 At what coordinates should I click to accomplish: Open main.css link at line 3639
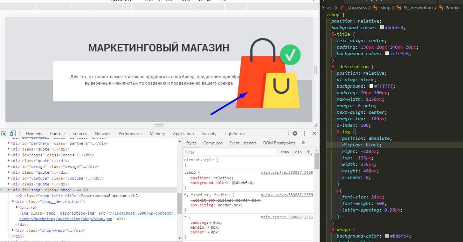[x=287, y=173]
